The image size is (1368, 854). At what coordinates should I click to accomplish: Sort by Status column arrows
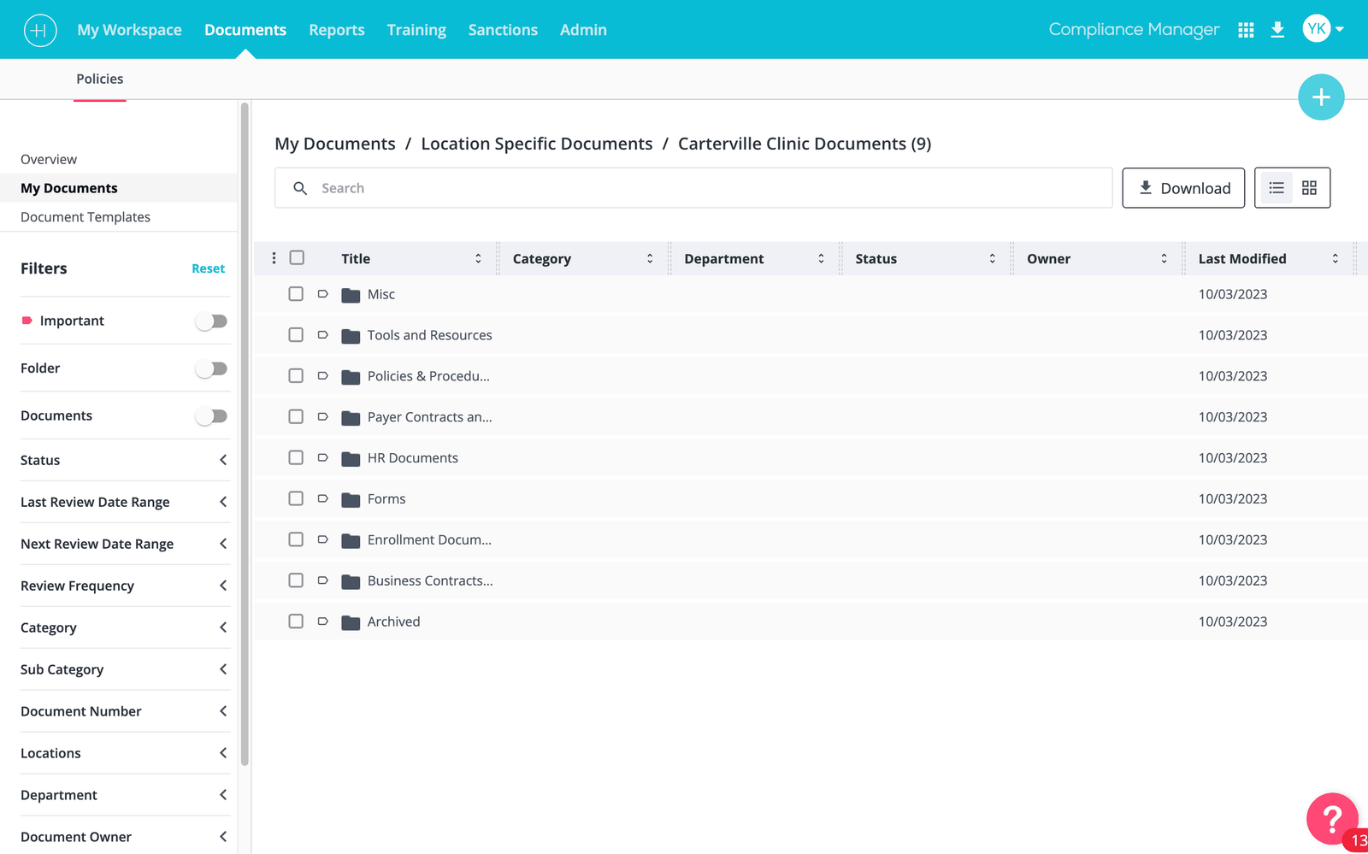[x=992, y=259]
